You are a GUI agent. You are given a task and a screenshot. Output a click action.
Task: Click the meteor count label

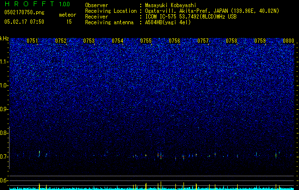pyautogui.click(x=68, y=15)
